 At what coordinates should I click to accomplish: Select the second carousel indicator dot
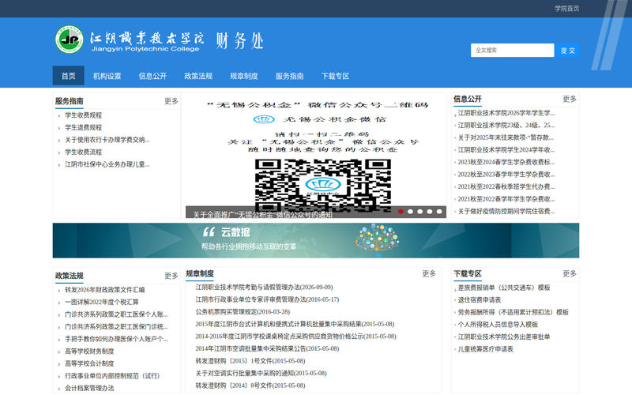[x=410, y=212]
